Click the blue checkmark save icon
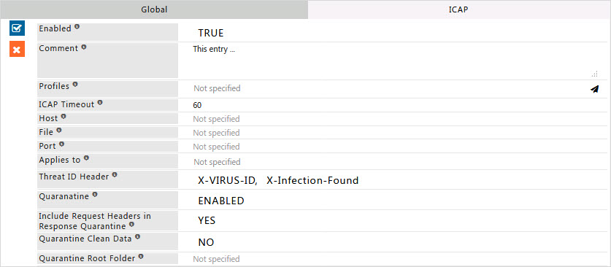This screenshot has height=267, width=611. [17, 28]
